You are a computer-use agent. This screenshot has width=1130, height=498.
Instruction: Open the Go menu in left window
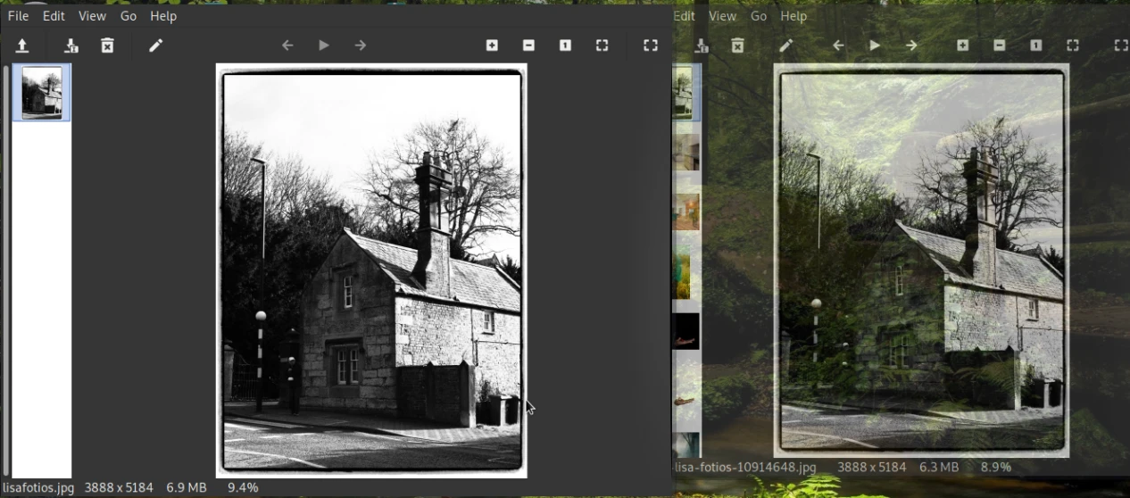(x=129, y=16)
